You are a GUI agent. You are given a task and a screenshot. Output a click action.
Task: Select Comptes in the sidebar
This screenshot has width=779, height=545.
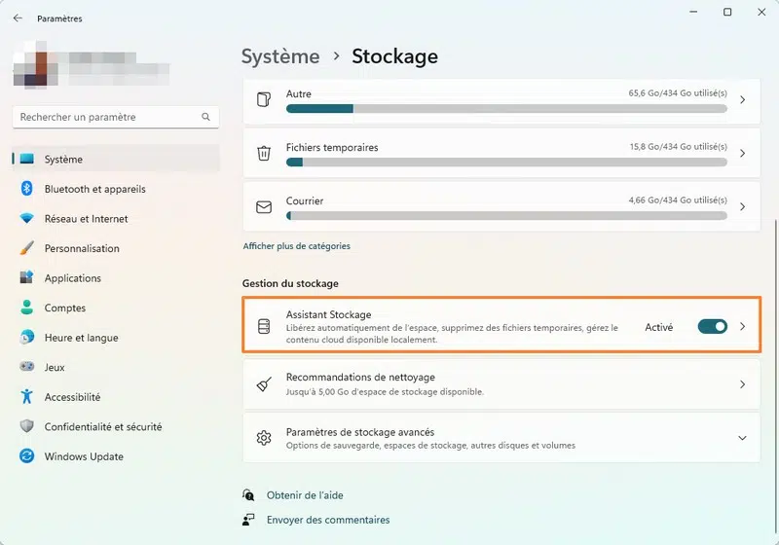(x=65, y=309)
